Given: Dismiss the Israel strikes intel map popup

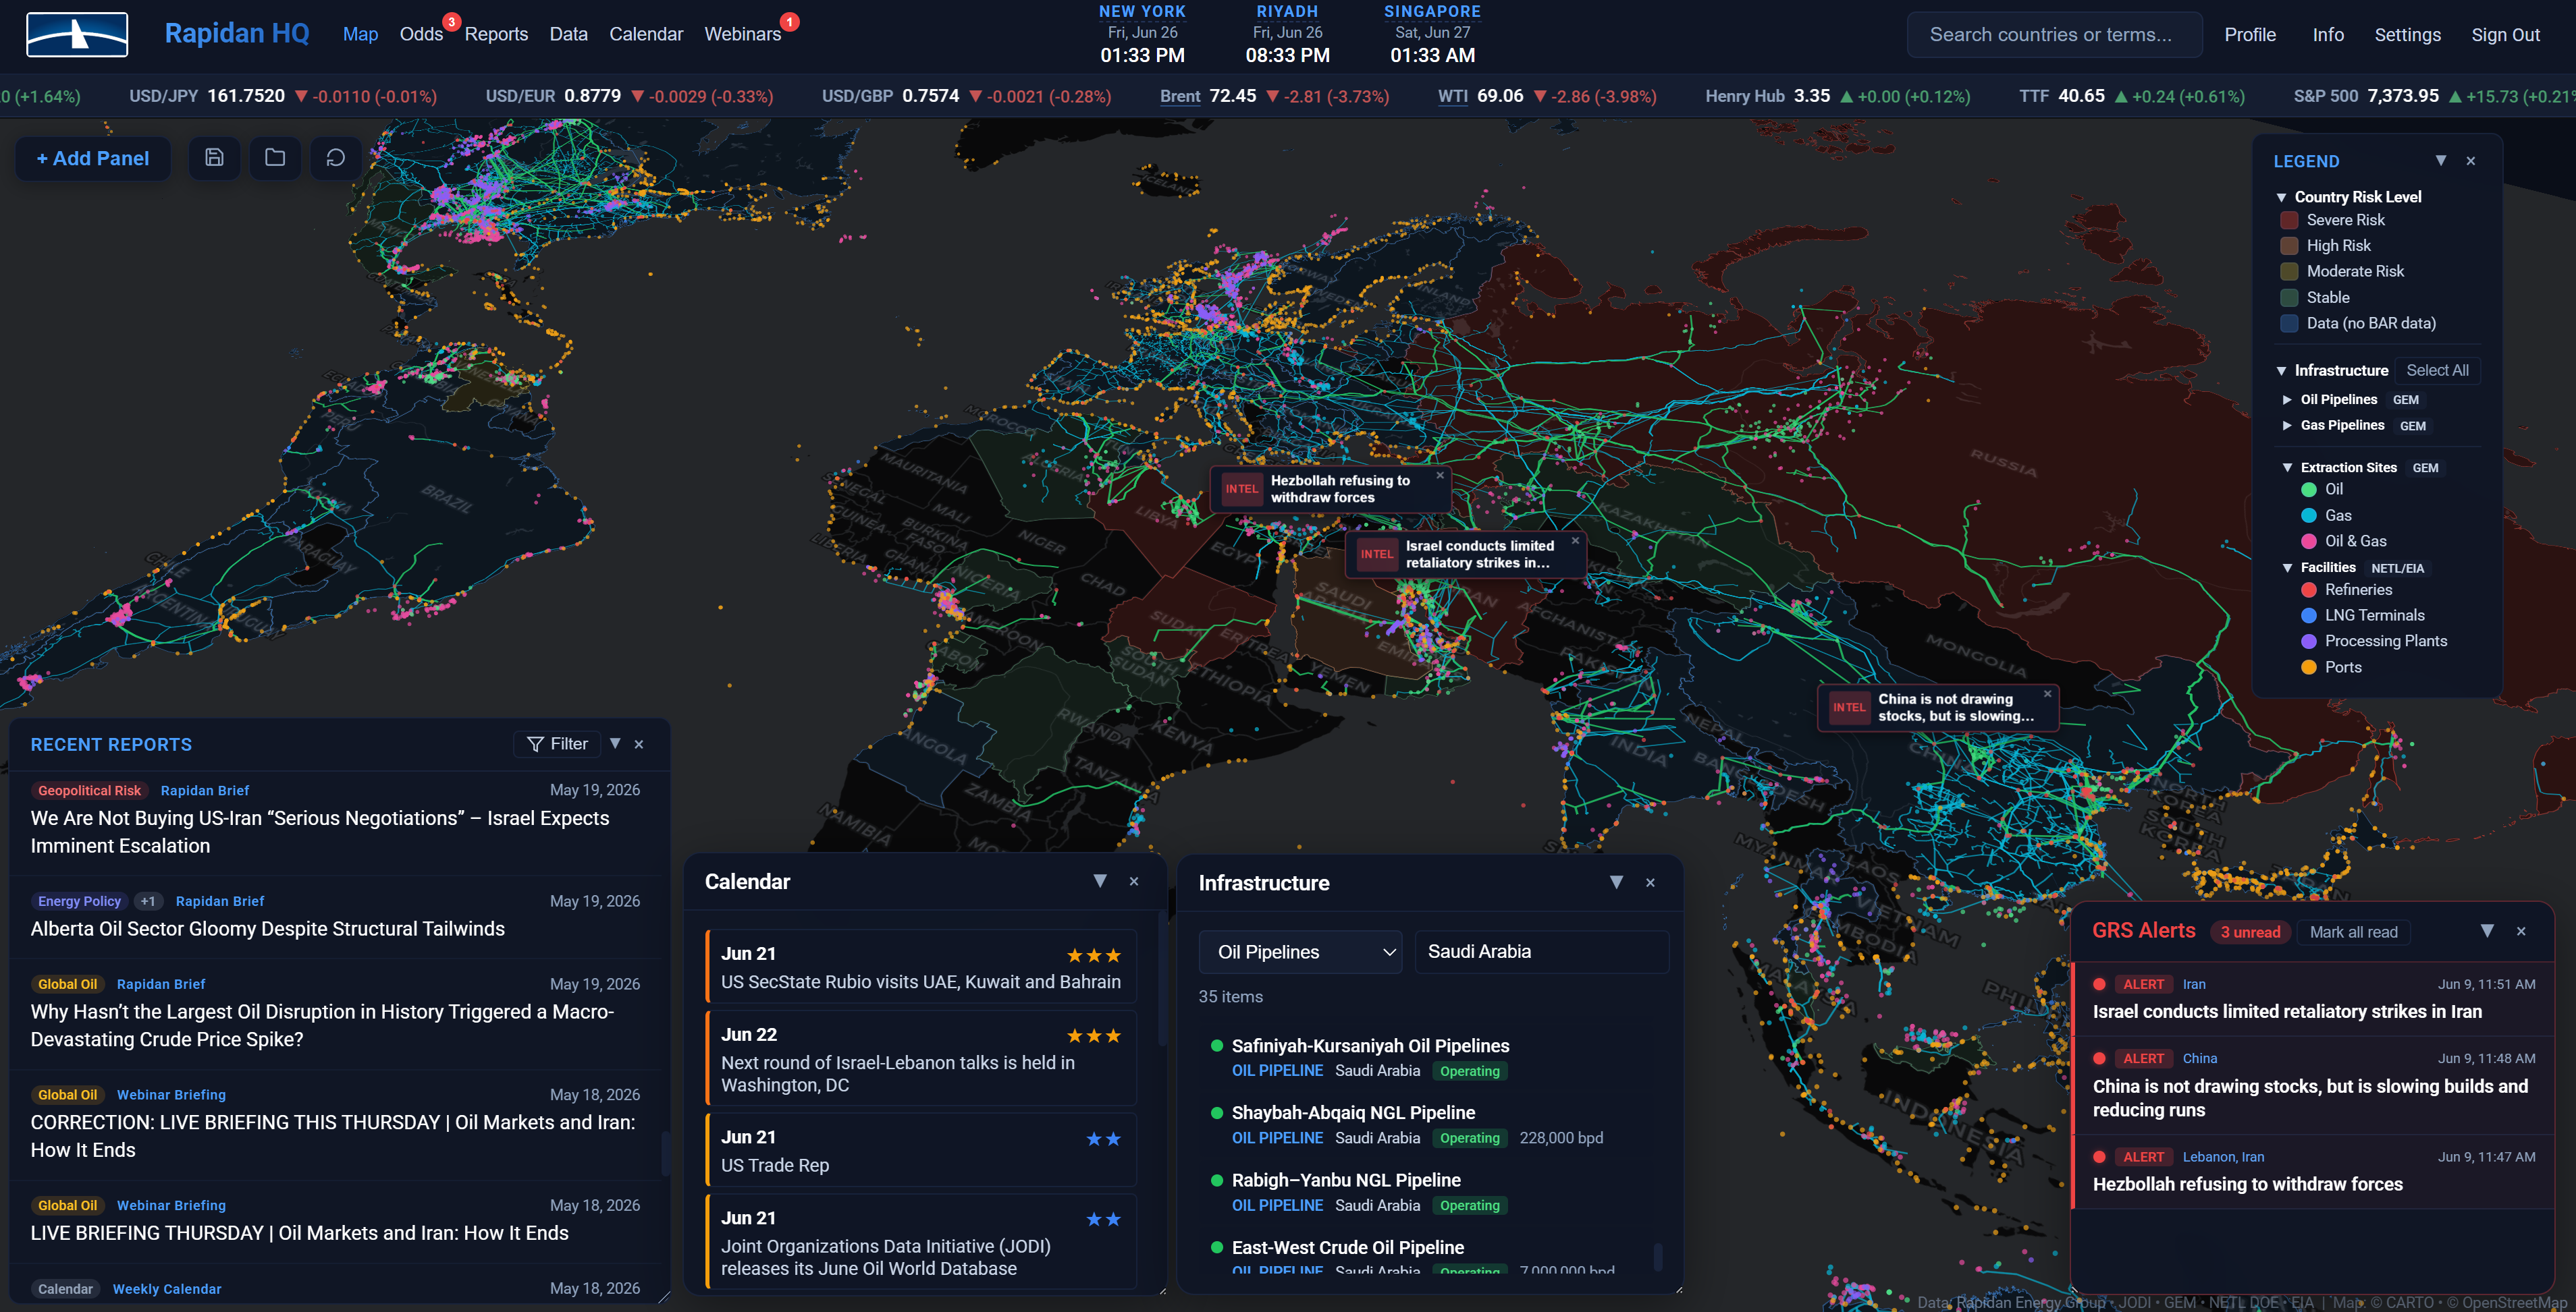Looking at the screenshot, I should (x=1575, y=542).
